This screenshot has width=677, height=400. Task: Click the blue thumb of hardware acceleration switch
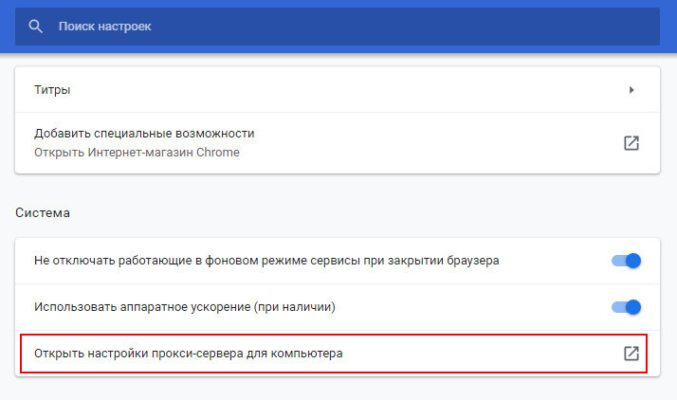[633, 307]
